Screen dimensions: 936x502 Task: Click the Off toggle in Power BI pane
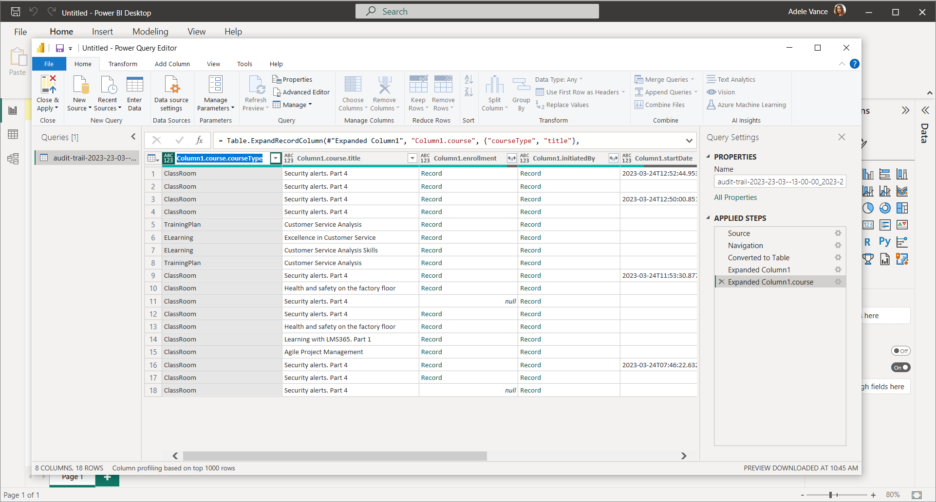pyautogui.click(x=901, y=351)
